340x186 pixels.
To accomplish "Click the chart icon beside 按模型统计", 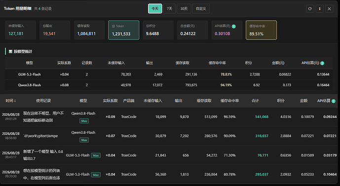I will 10,52.
